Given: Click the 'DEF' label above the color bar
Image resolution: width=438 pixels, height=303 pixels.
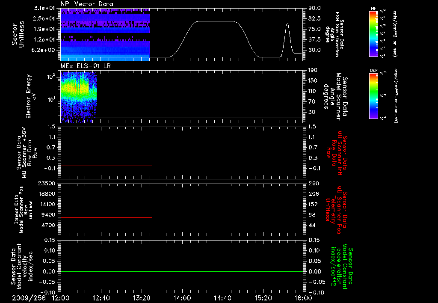Looking at the screenshot, I should pos(373,71).
